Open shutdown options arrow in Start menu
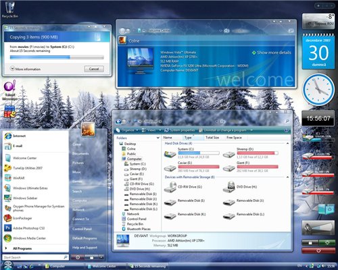Screen dimensions: 338x270 pyautogui.click(x=101, y=257)
